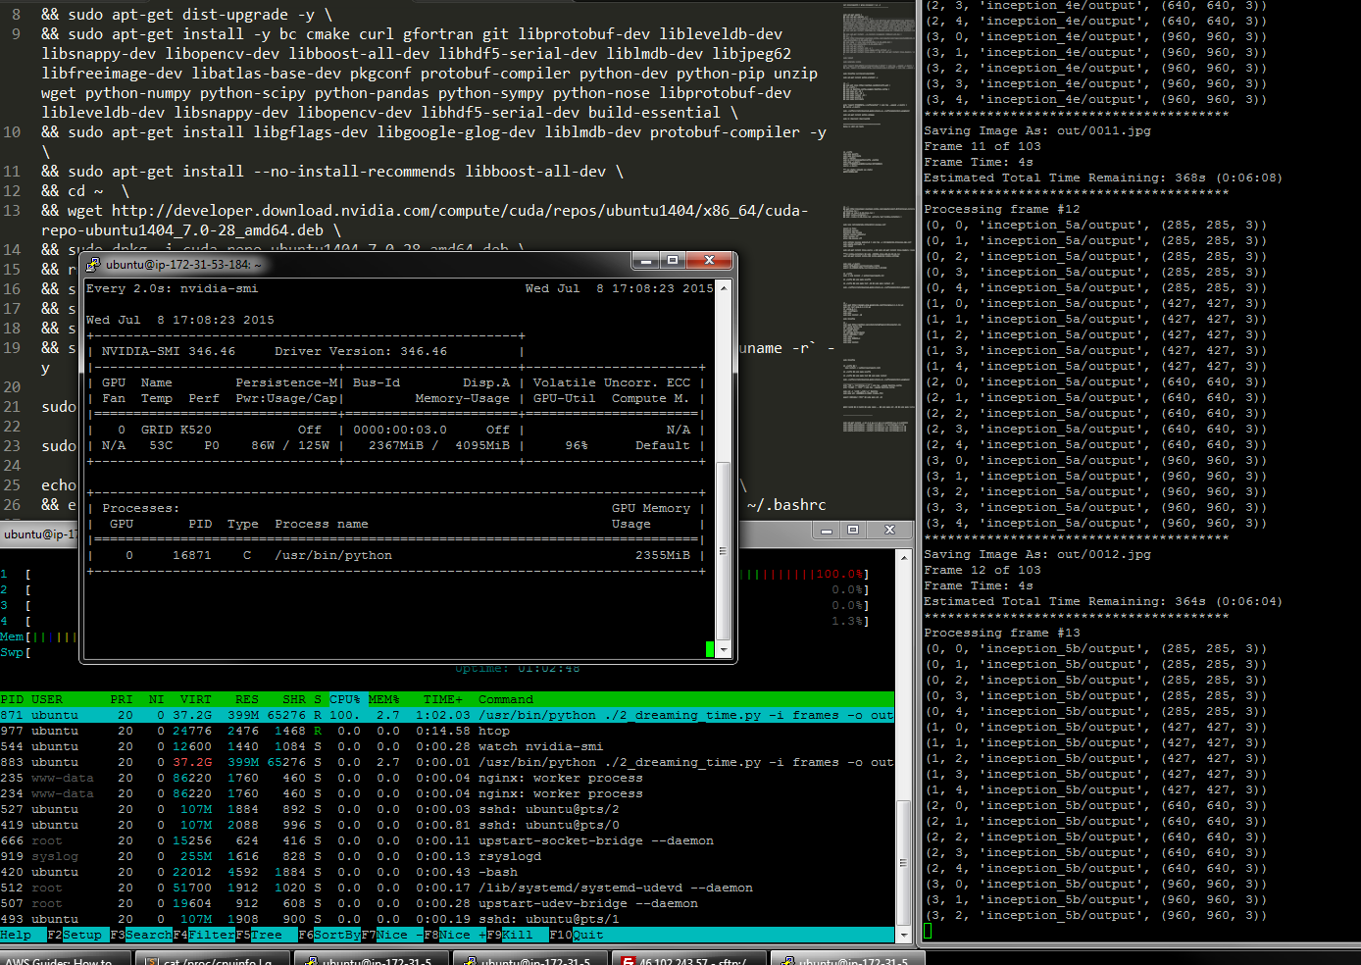Click 'Frame 12 of 103' line
Viewport: 1361px width, 965px height.
tap(983, 570)
